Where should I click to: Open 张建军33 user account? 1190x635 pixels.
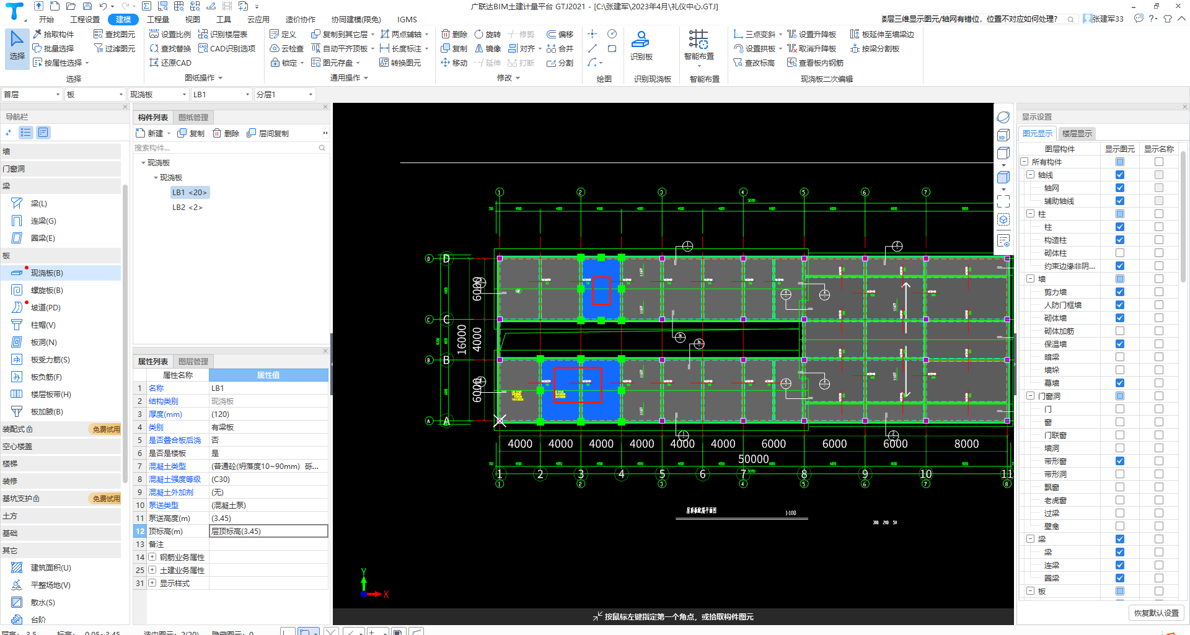[x=1103, y=19]
